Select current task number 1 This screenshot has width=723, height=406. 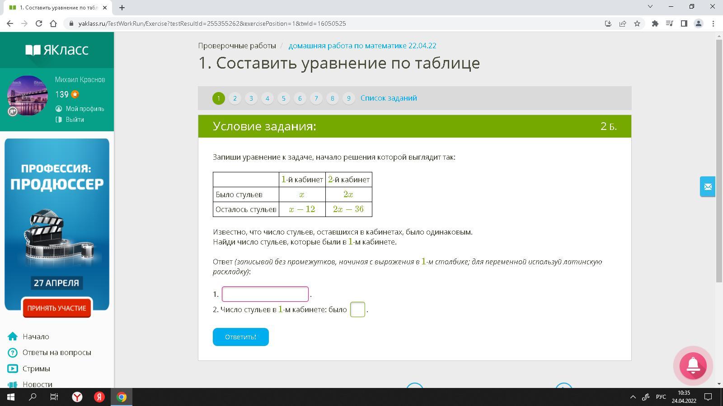point(219,98)
